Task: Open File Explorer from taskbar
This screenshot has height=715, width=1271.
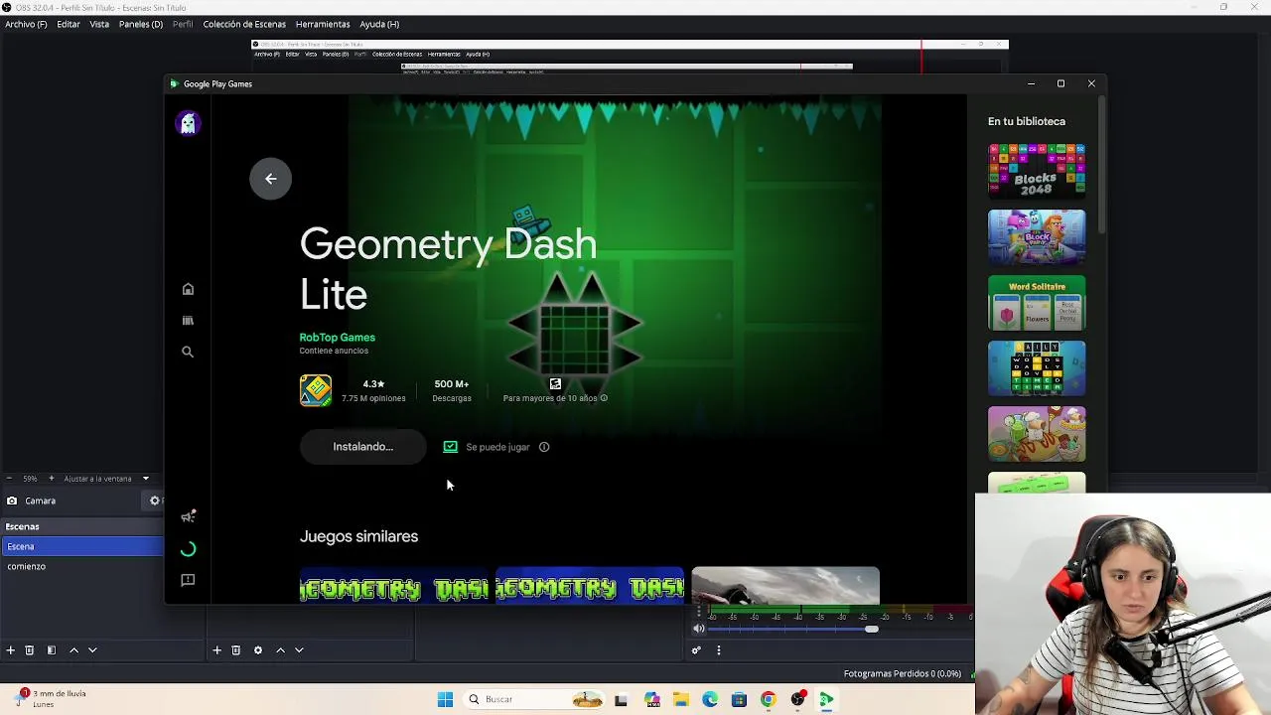Action: pyautogui.click(x=681, y=699)
